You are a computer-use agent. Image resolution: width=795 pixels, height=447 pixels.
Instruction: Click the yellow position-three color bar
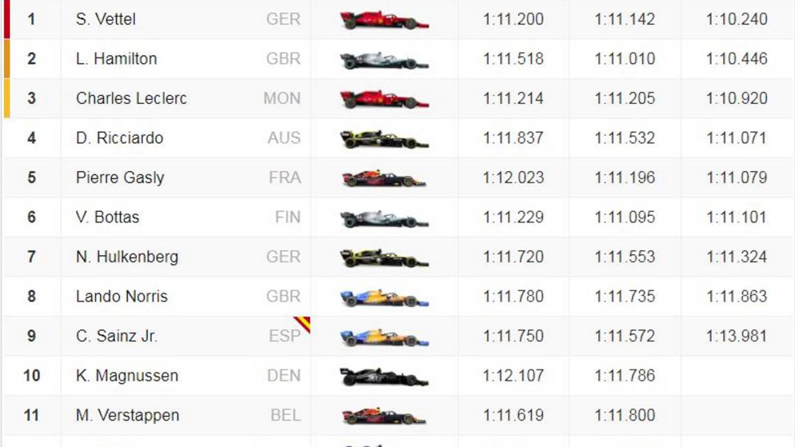(x=7, y=99)
